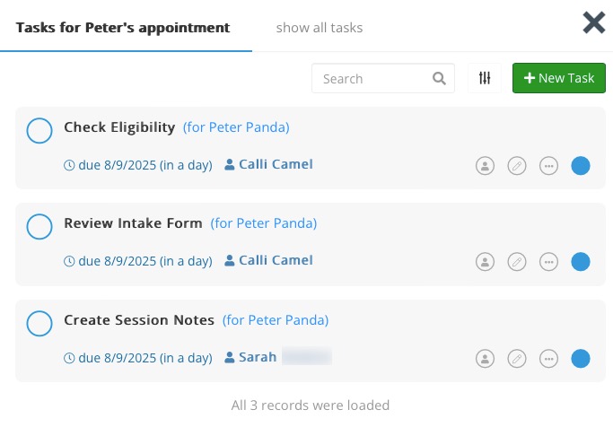Edit the Review Intake Form task
Viewport: 613px width, 427px height.
tap(517, 262)
